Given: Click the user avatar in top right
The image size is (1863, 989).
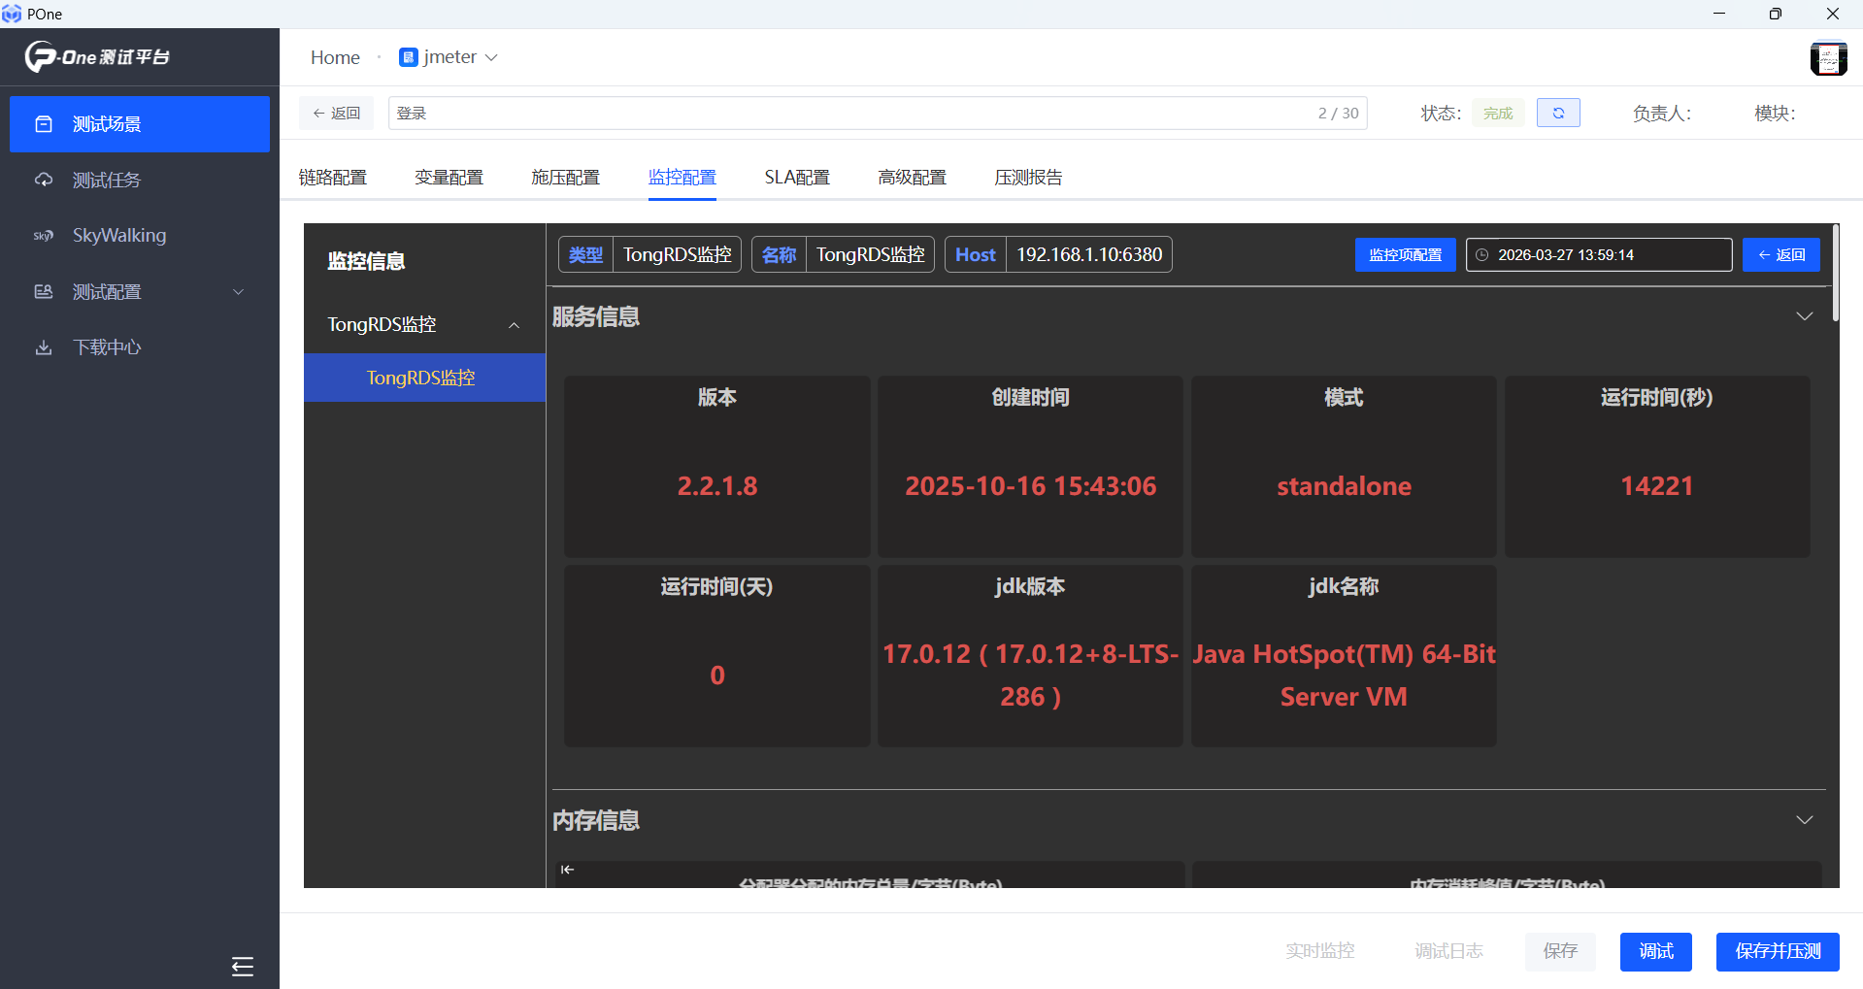Looking at the screenshot, I should tap(1828, 58).
